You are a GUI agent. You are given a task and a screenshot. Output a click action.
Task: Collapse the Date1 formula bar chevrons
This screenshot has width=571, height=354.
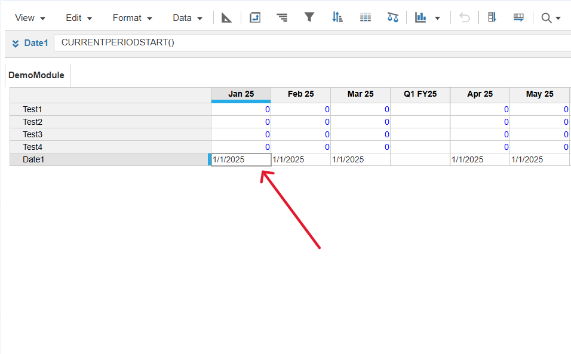[15, 43]
